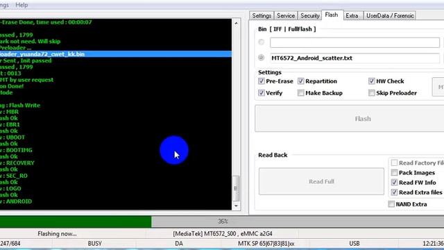This screenshot has height=250, width=444.
Task: Click the MTK SP 65|67|83|81|xx status entry
Action: (x=266, y=244)
